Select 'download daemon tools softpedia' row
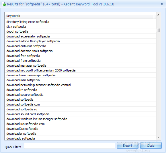 [x=80, y=51]
